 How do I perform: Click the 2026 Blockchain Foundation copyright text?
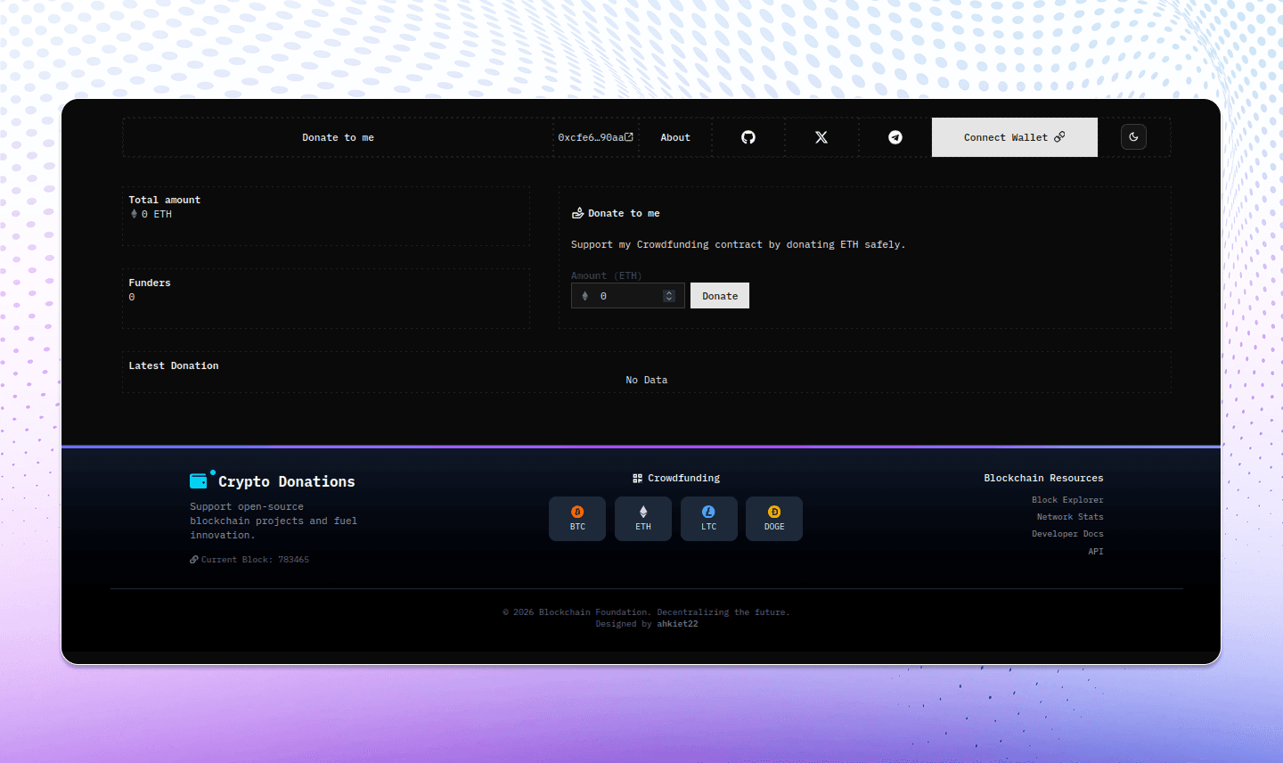646,612
